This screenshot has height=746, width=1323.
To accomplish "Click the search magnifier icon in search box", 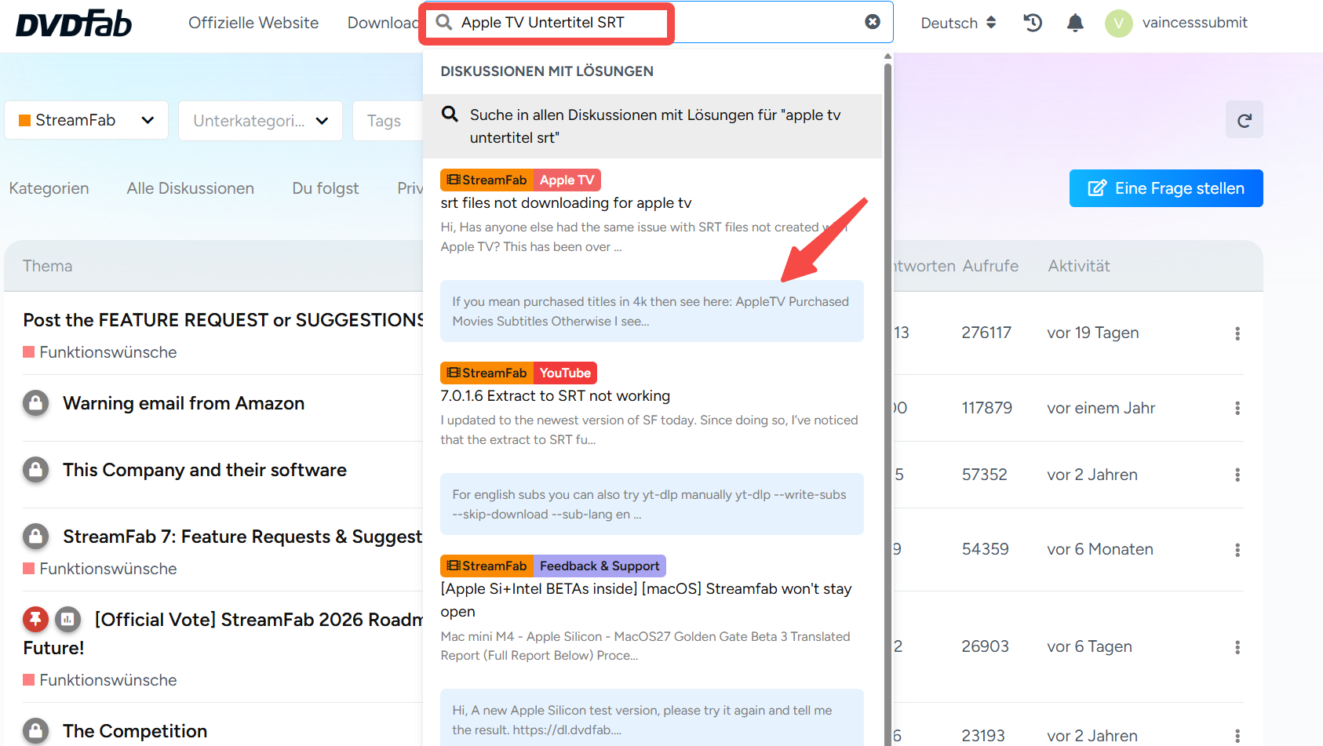I will tap(444, 22).
